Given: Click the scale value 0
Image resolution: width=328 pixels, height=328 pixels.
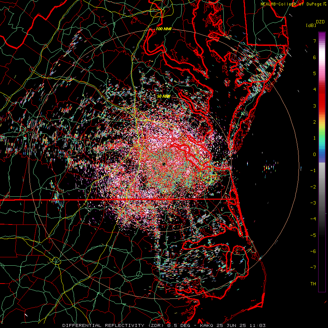Looking at the screenshot, I should [x=315, y=155].
